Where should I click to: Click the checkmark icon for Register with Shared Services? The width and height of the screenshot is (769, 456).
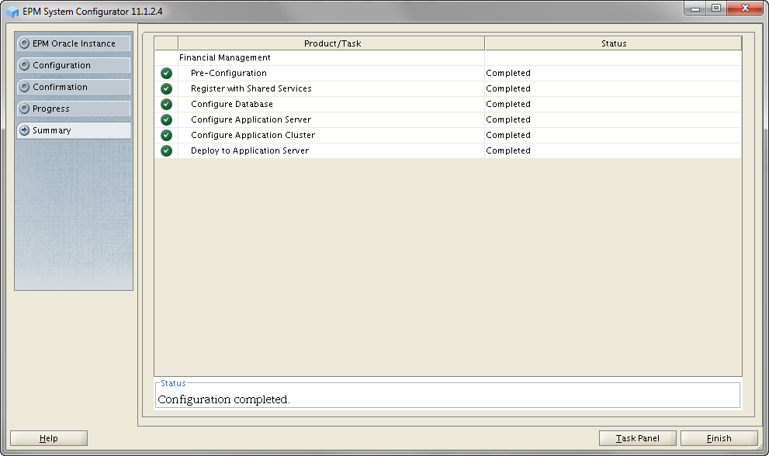[x=166, y=88]
